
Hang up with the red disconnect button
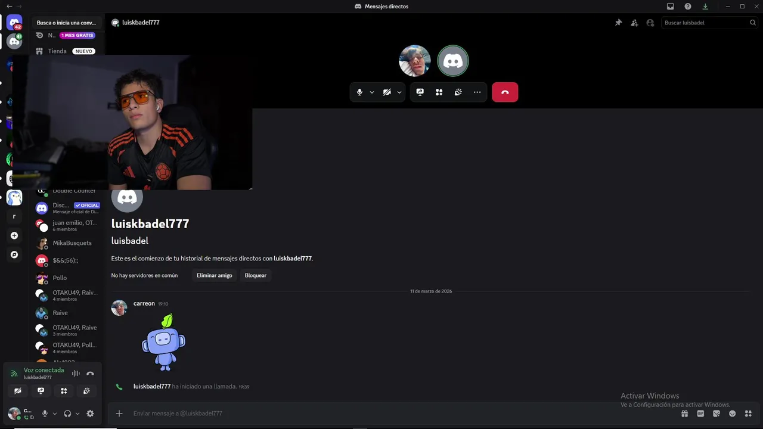(505, 92)
